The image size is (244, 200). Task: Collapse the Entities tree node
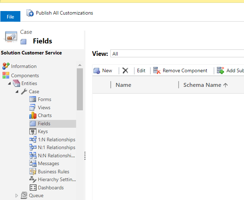tap(9, 83)
